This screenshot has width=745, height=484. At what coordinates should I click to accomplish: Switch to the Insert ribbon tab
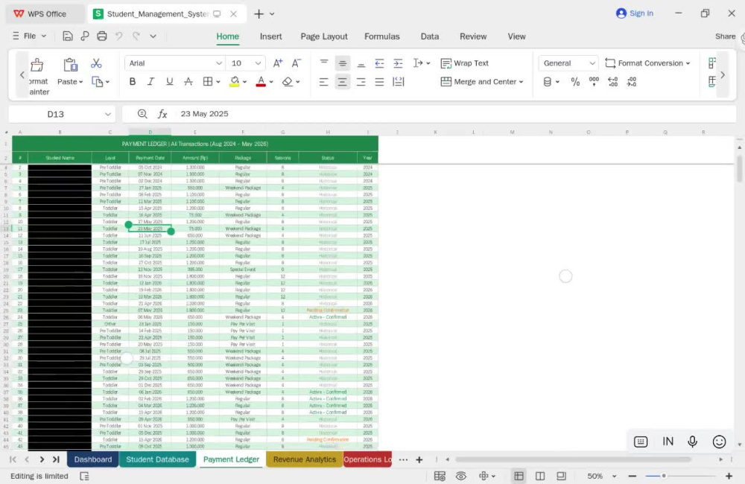pos(271,36)
